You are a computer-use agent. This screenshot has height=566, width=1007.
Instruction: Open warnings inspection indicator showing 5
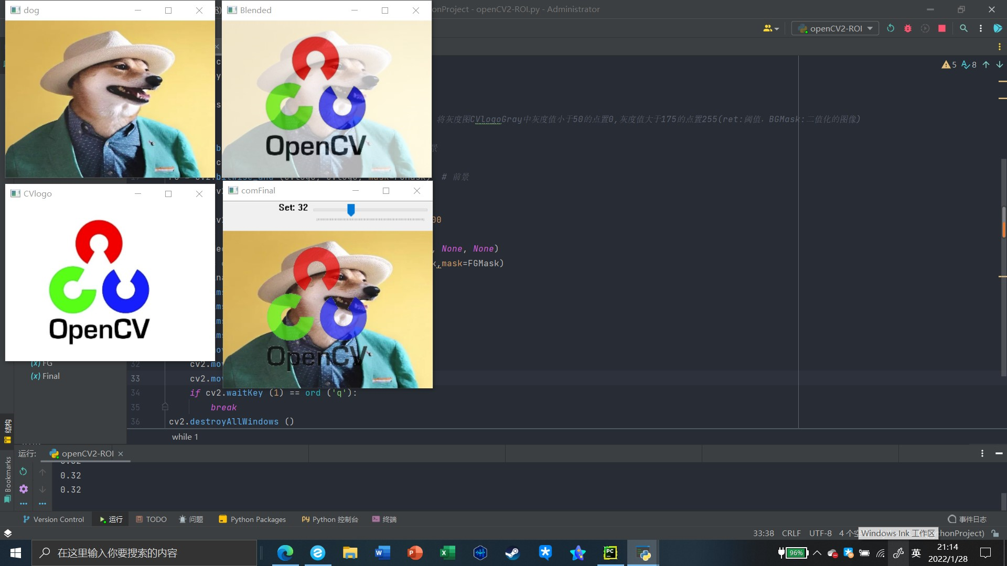coord(949,64)
